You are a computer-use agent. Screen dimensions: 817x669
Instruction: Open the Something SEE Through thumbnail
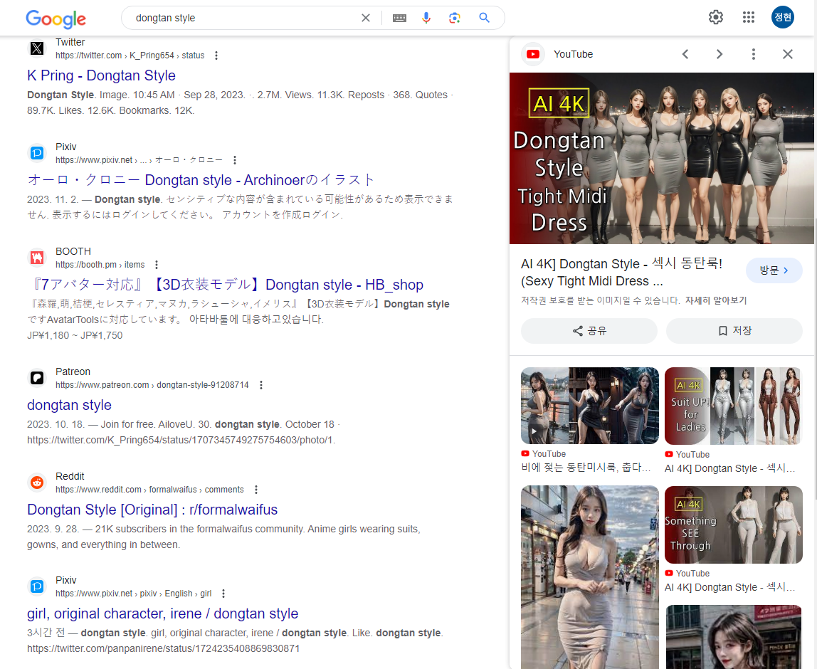734,525
